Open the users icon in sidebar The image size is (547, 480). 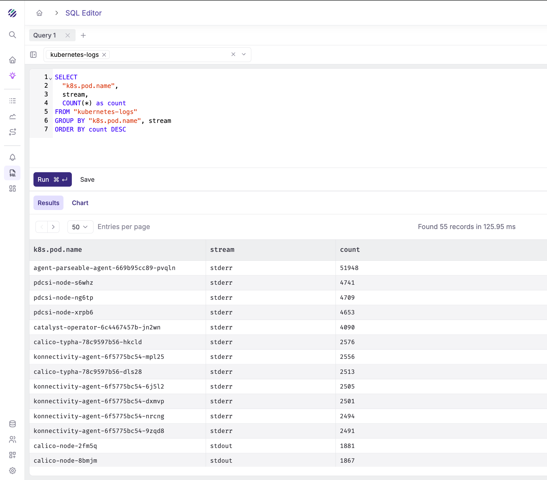[x=12, y=439]
